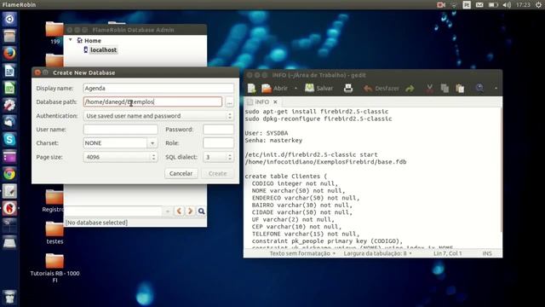The width and height of the screenshot is (545, 307).
Task: Launch Firefox from the dock
Action: pos(9,53)
